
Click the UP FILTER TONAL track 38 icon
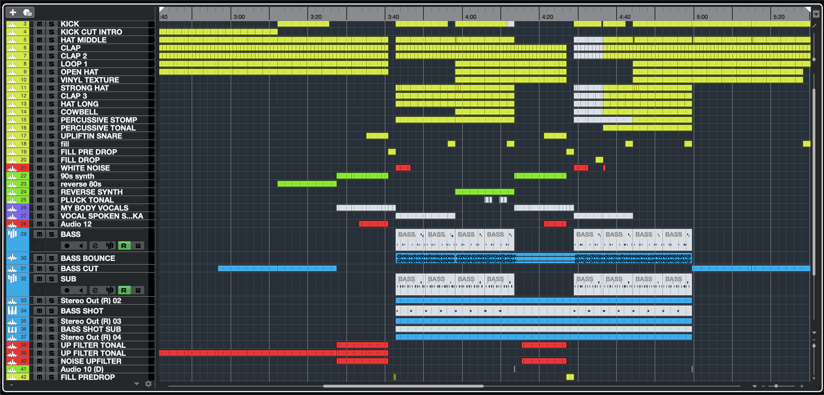click(x=12, y=345)
